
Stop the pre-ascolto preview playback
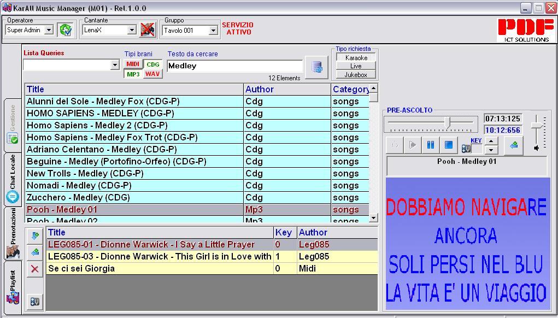point(448,145)
